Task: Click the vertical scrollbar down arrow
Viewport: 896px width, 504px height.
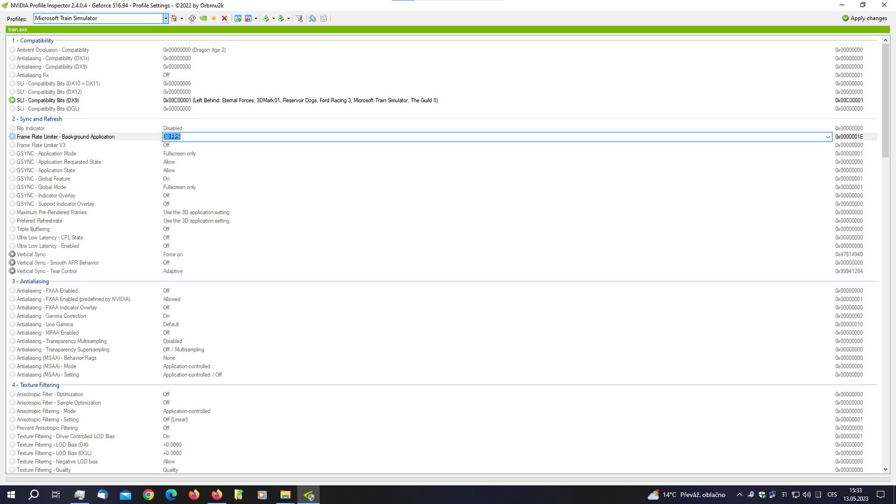Action: [x=885, y=470]
